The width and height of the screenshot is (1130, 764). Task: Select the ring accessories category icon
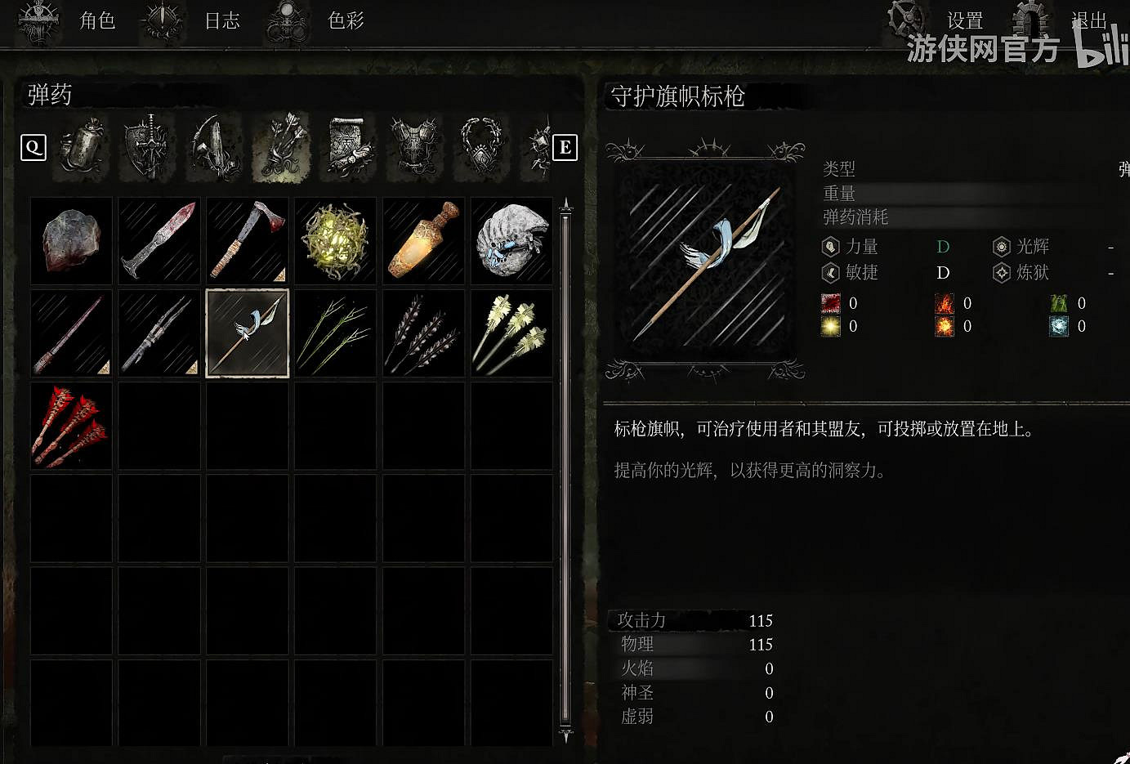[x=482, y=148]
